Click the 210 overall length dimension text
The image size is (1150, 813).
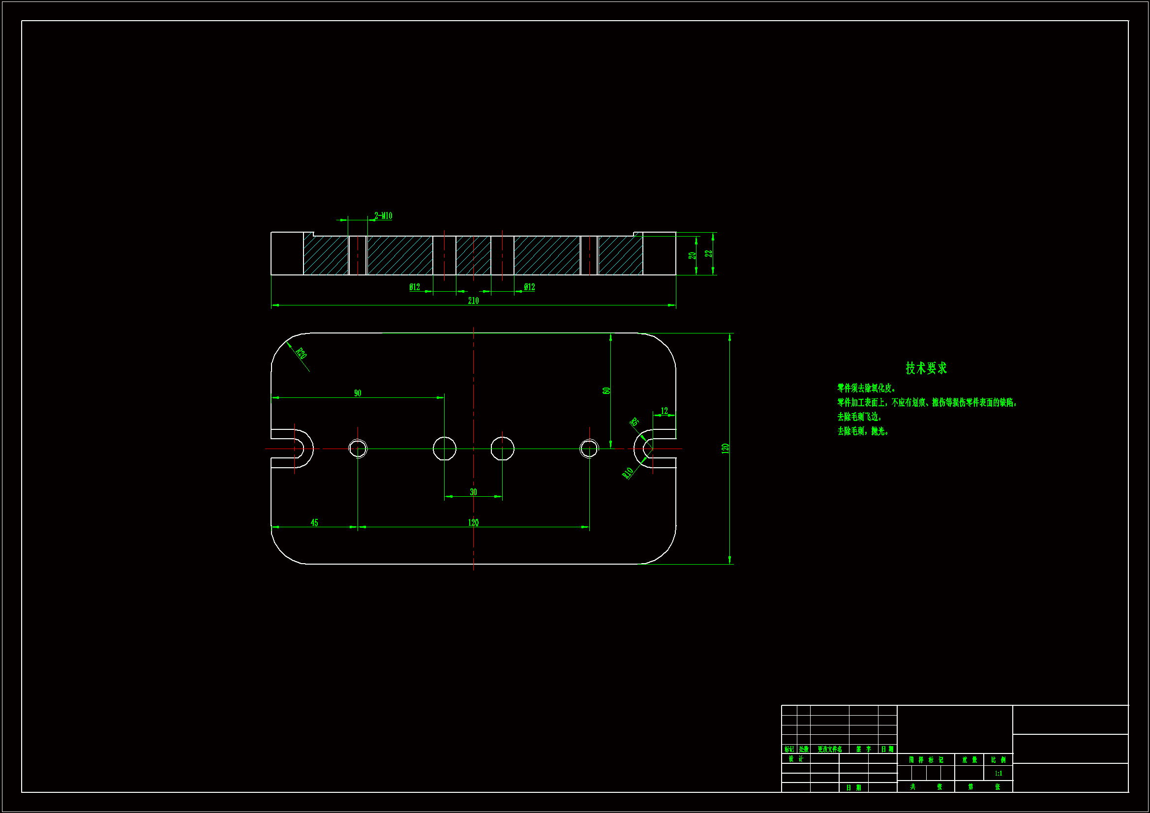tap(473, 301)
